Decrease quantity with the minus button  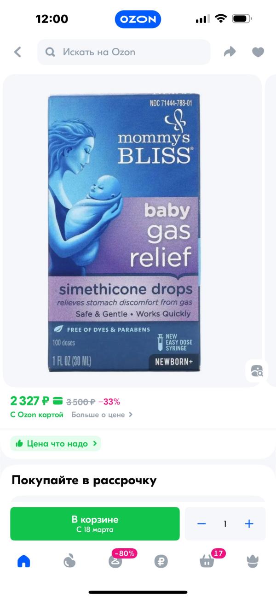(x=201, y=524)
